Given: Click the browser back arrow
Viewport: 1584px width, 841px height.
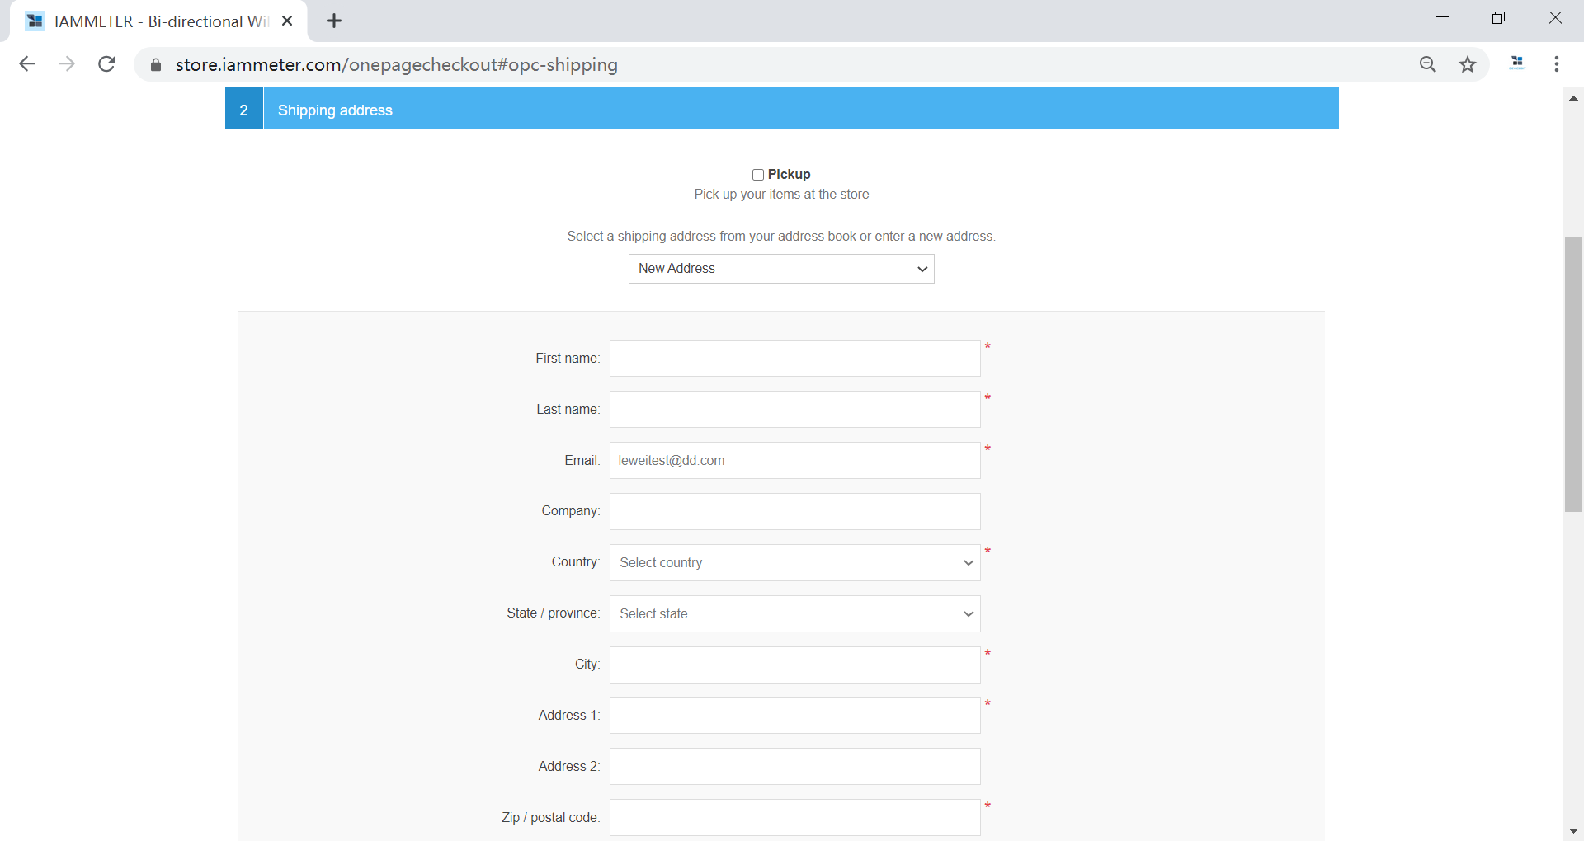Looking at the screenshot, I should [27, 64].
